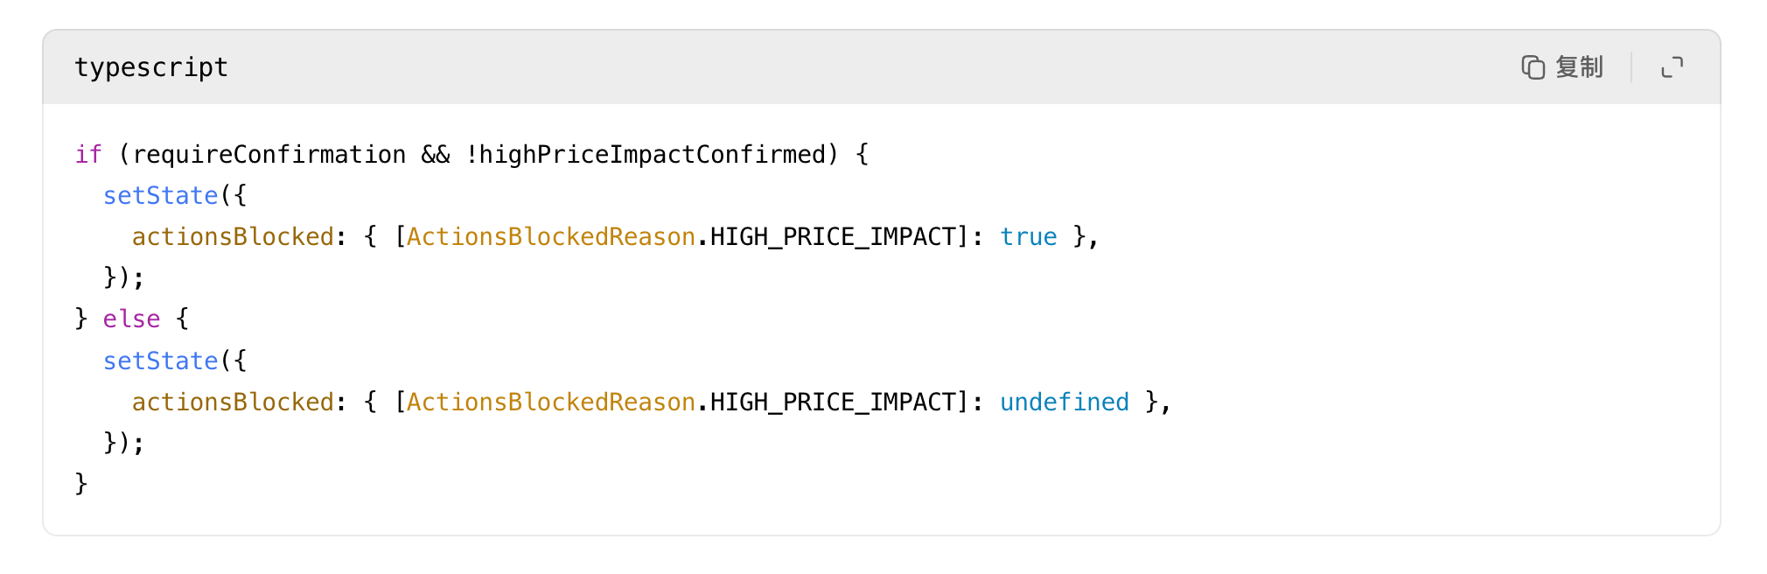1767x574 pixels.
Task: Click the && operator in the condition
Action: pos(436,155)
